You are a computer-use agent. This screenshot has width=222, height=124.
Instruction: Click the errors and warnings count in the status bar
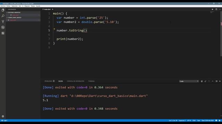(4, 121)
